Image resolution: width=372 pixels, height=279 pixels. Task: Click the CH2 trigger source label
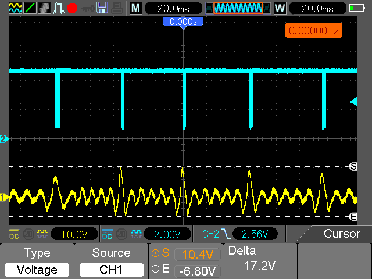tap(210, 234)
